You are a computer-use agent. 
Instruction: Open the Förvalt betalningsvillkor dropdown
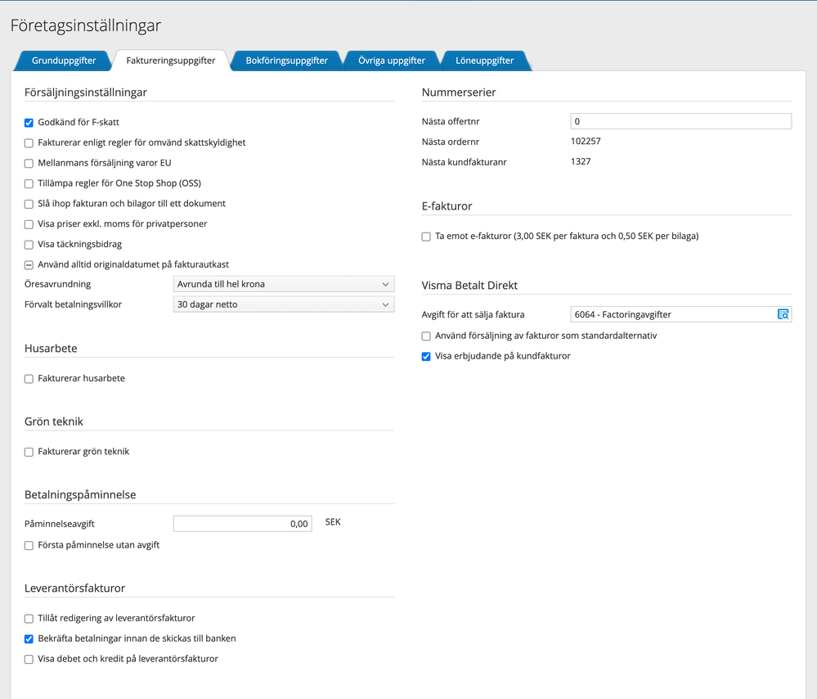tap(284, 304)
